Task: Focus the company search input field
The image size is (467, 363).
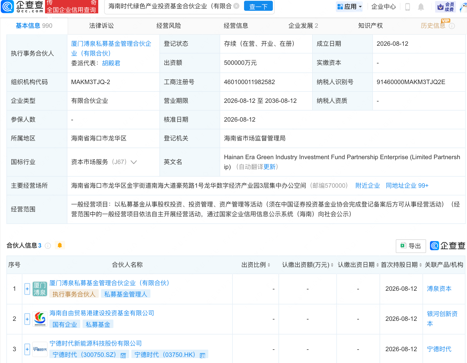Action: (x=170, y=6)
